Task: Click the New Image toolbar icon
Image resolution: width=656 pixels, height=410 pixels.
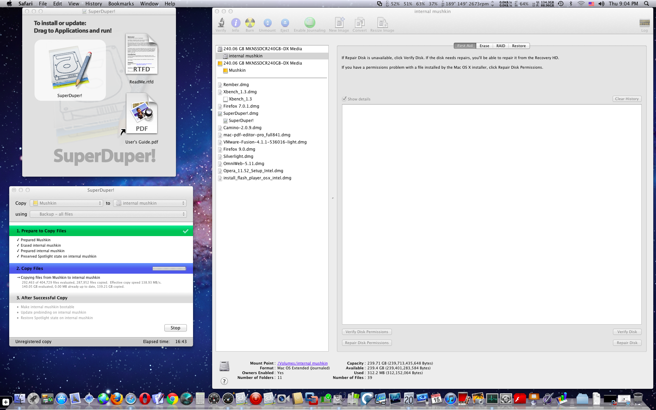Action: point(339,23)
